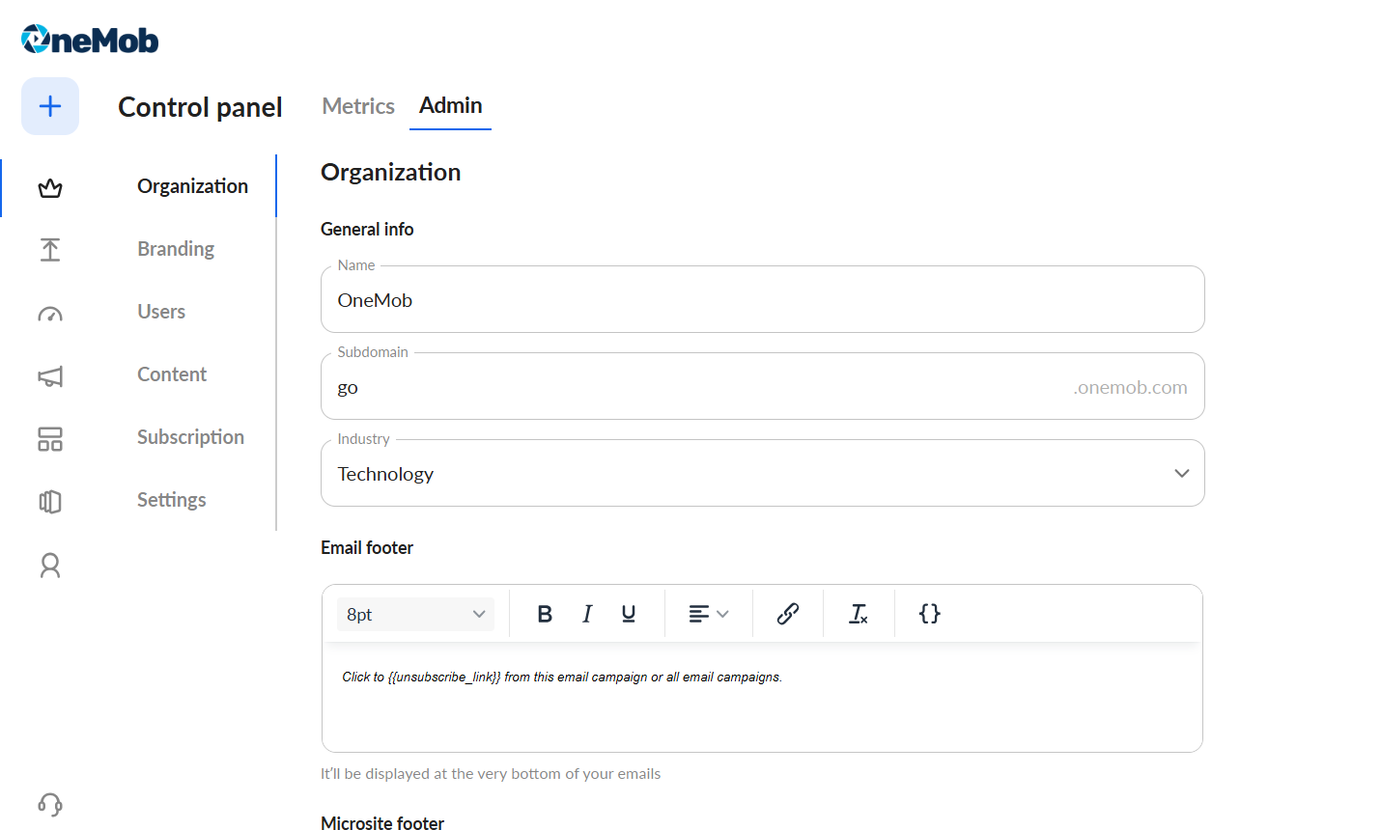Go to the Branding section

click(176, 249)
